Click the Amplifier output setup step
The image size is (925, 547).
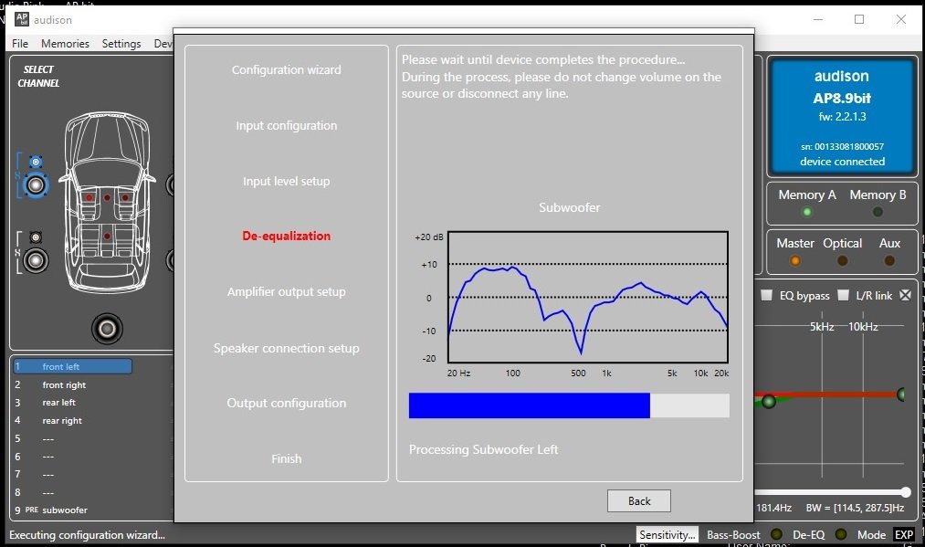click(286, 291)
